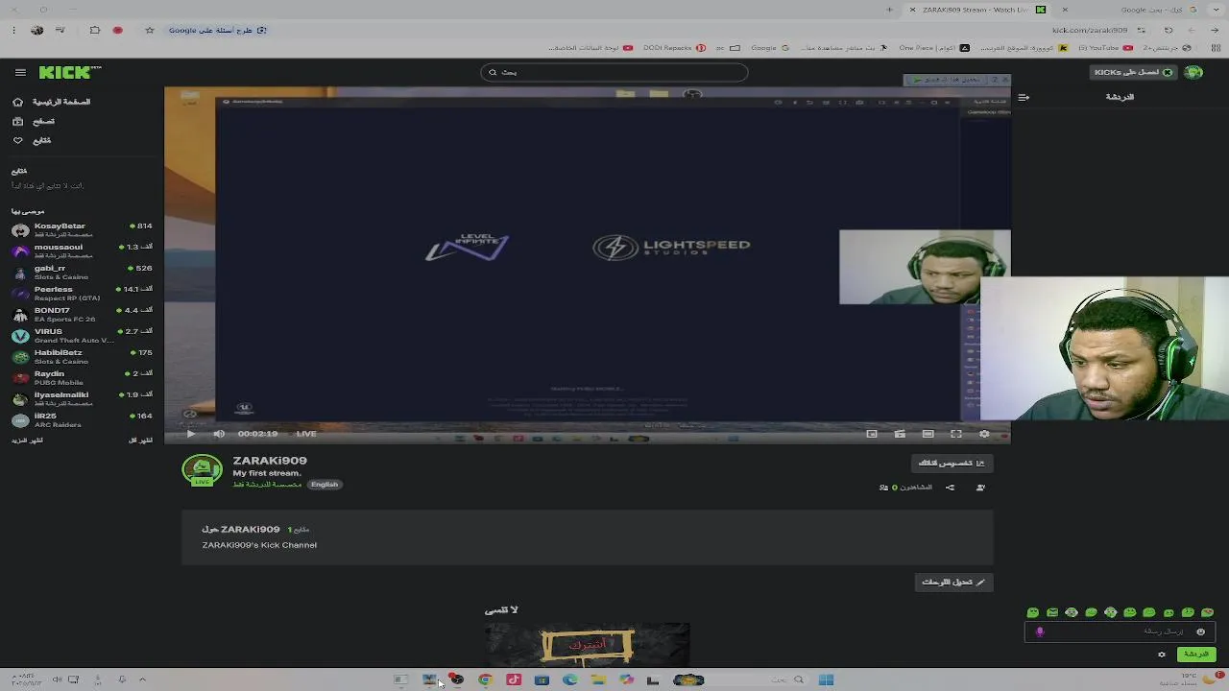
Task: Open BOND17 EA Sports FC channel
Action: point(82,314)
